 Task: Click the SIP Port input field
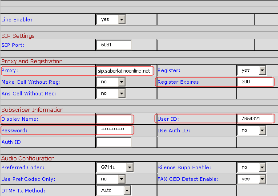click(x=114, y=45)
